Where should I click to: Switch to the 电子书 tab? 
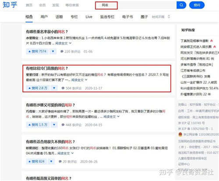(127, 17)
